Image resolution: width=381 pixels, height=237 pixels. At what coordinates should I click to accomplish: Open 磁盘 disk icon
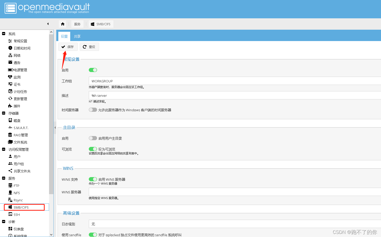pyautogui.click(x=10, y=120)
